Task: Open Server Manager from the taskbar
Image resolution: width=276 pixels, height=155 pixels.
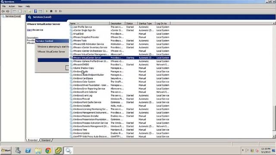Action: point(18,150)
